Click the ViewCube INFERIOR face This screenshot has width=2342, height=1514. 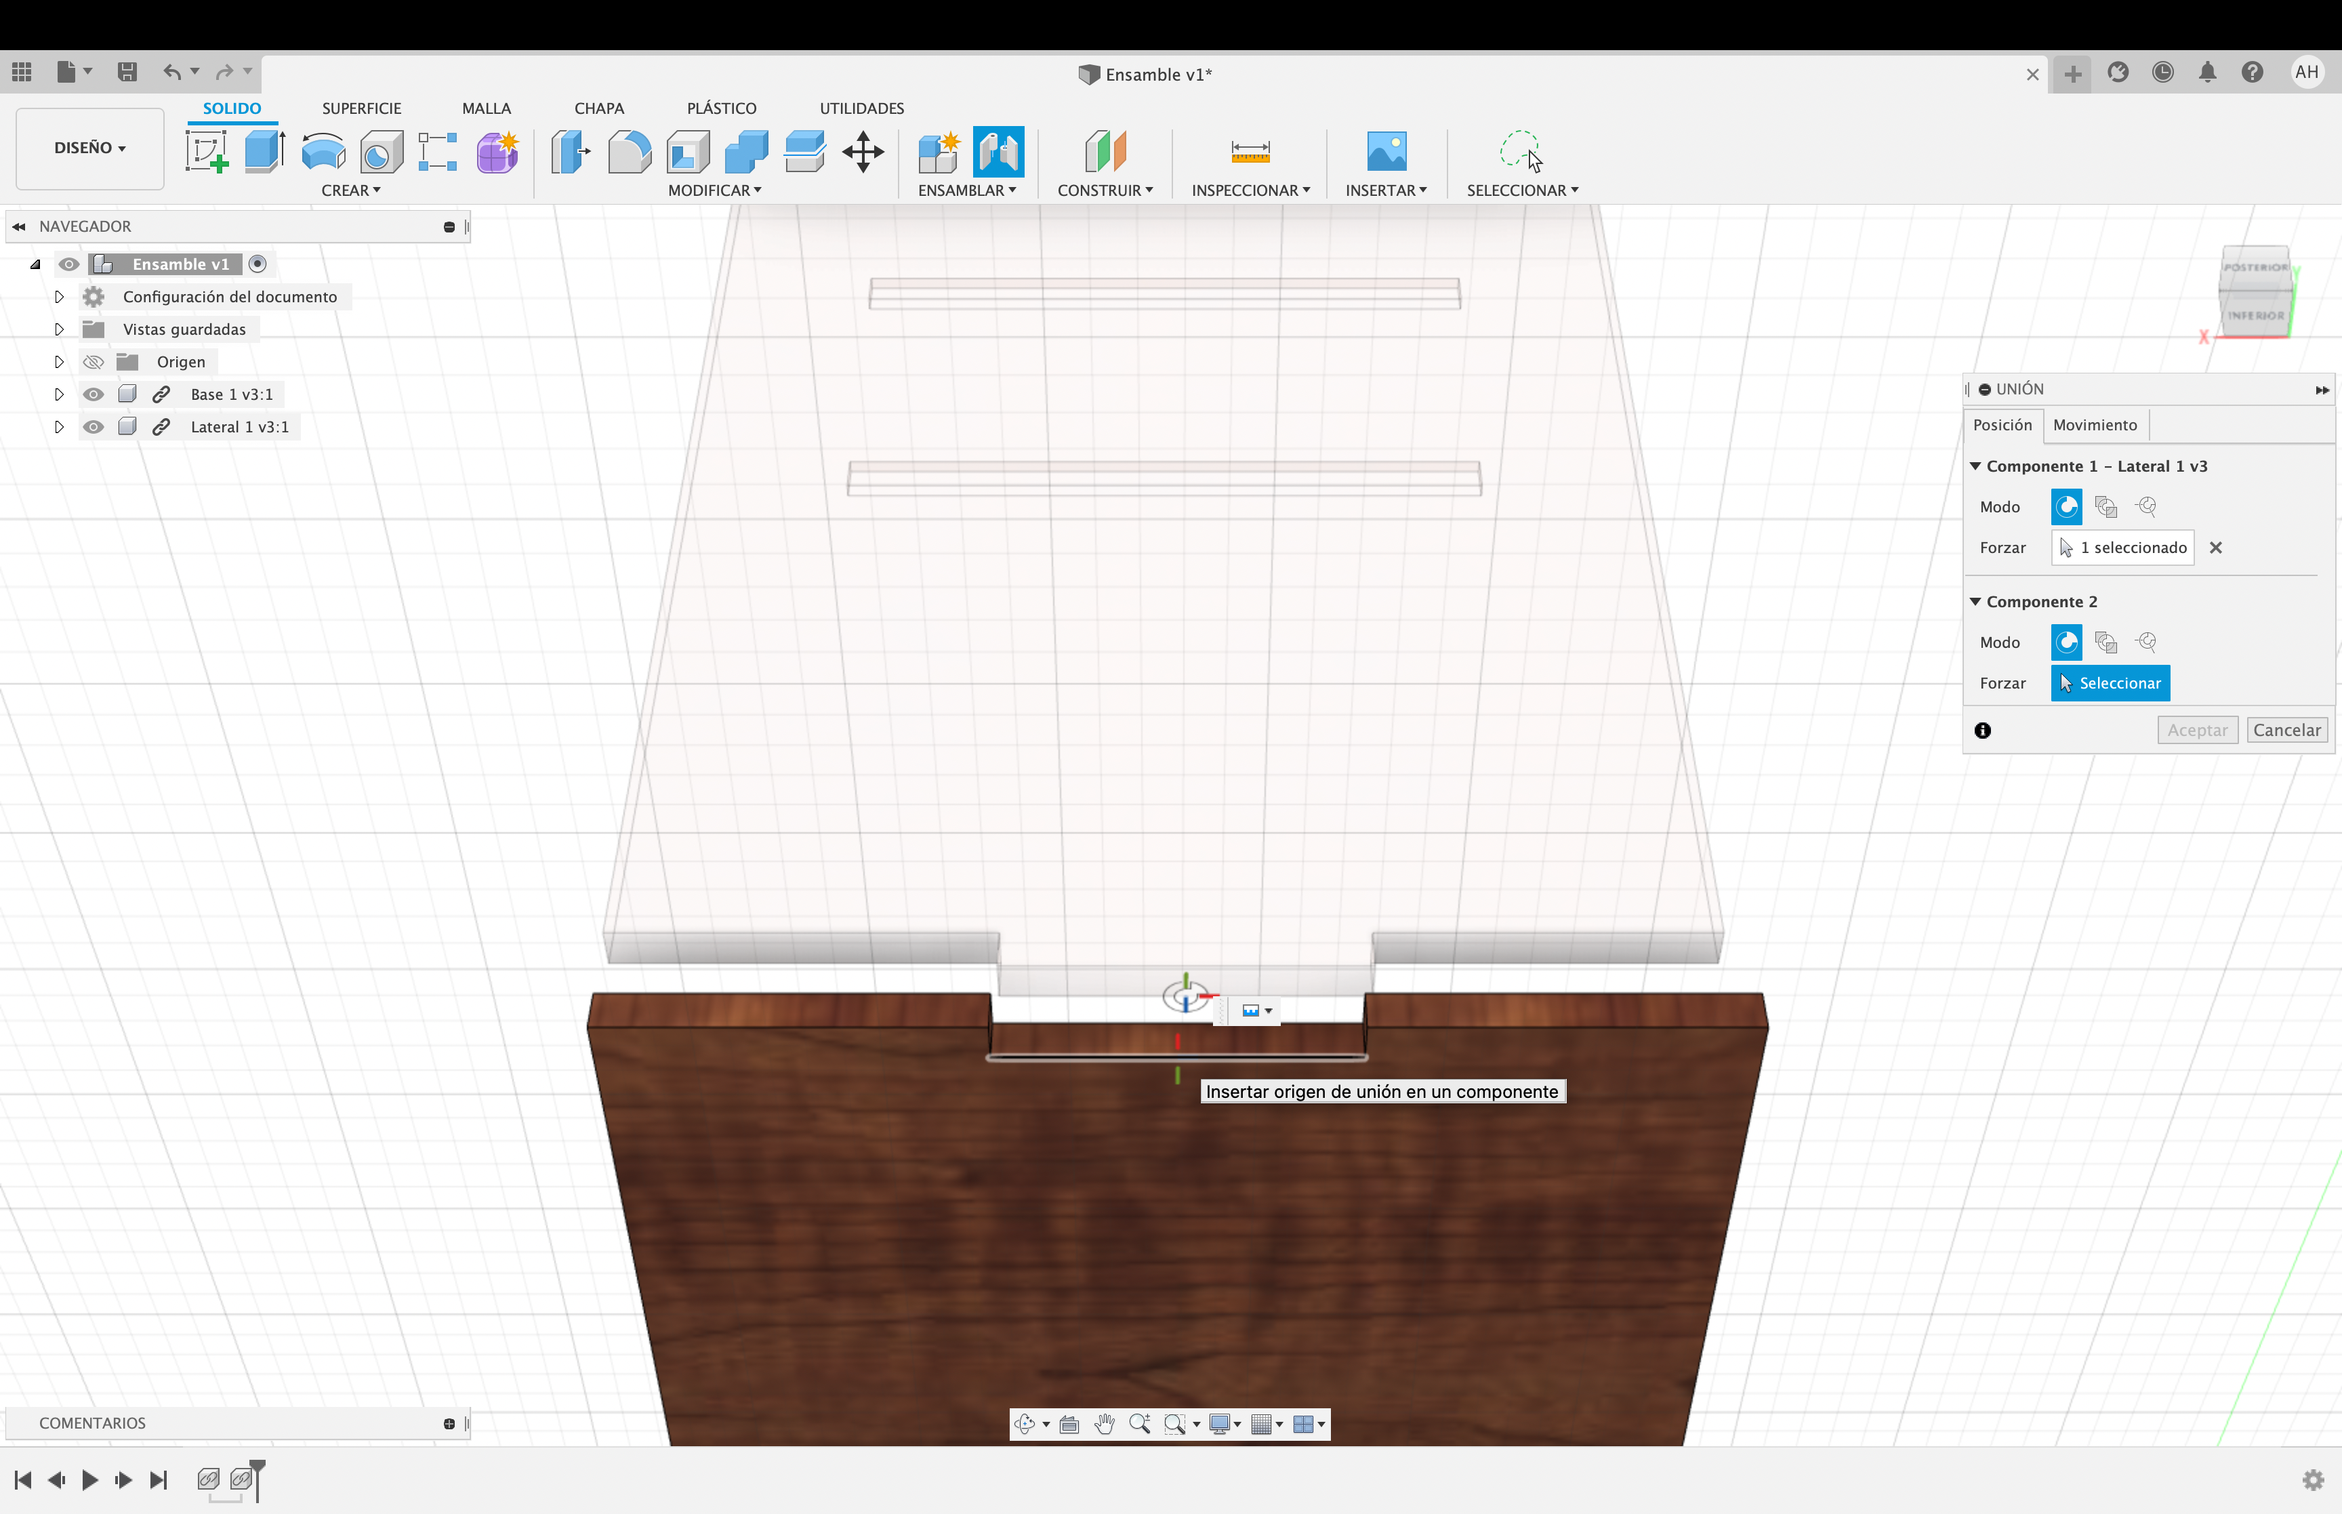point(2255,316)
